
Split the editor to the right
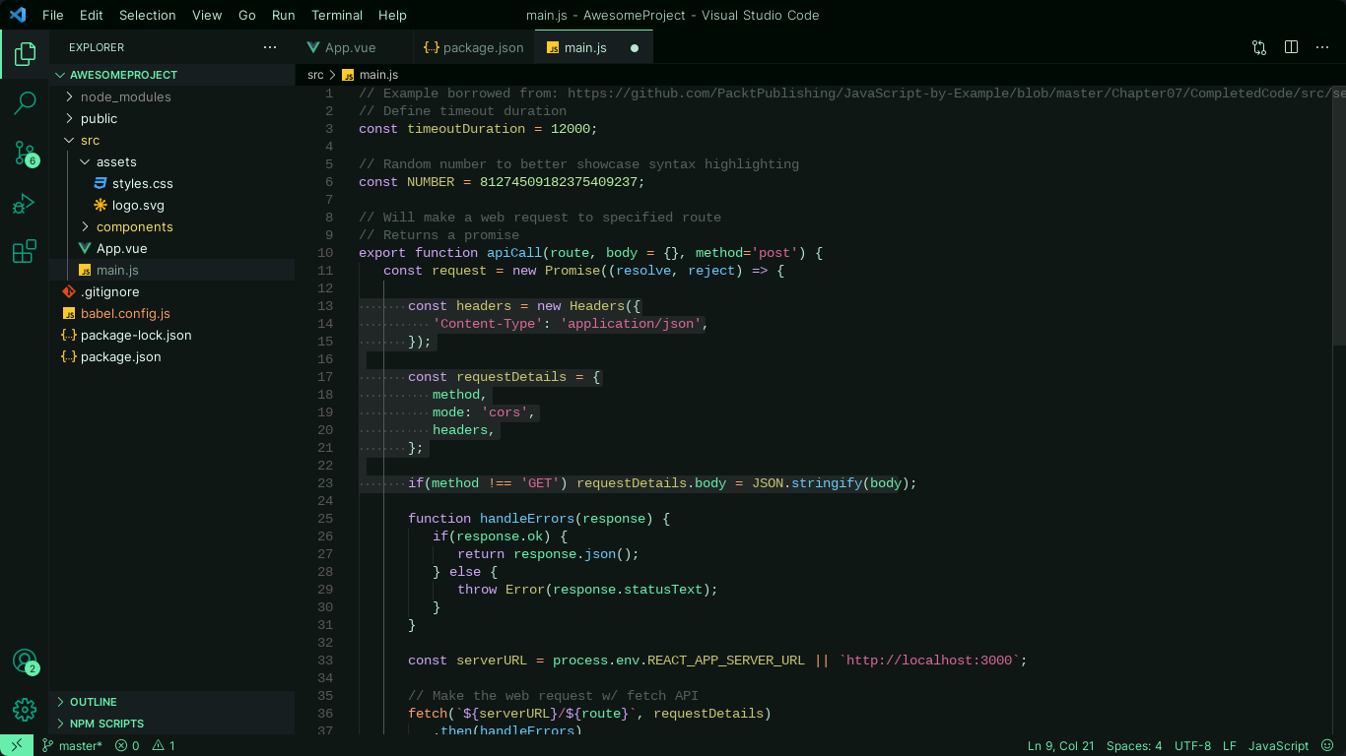point(1291,47)
